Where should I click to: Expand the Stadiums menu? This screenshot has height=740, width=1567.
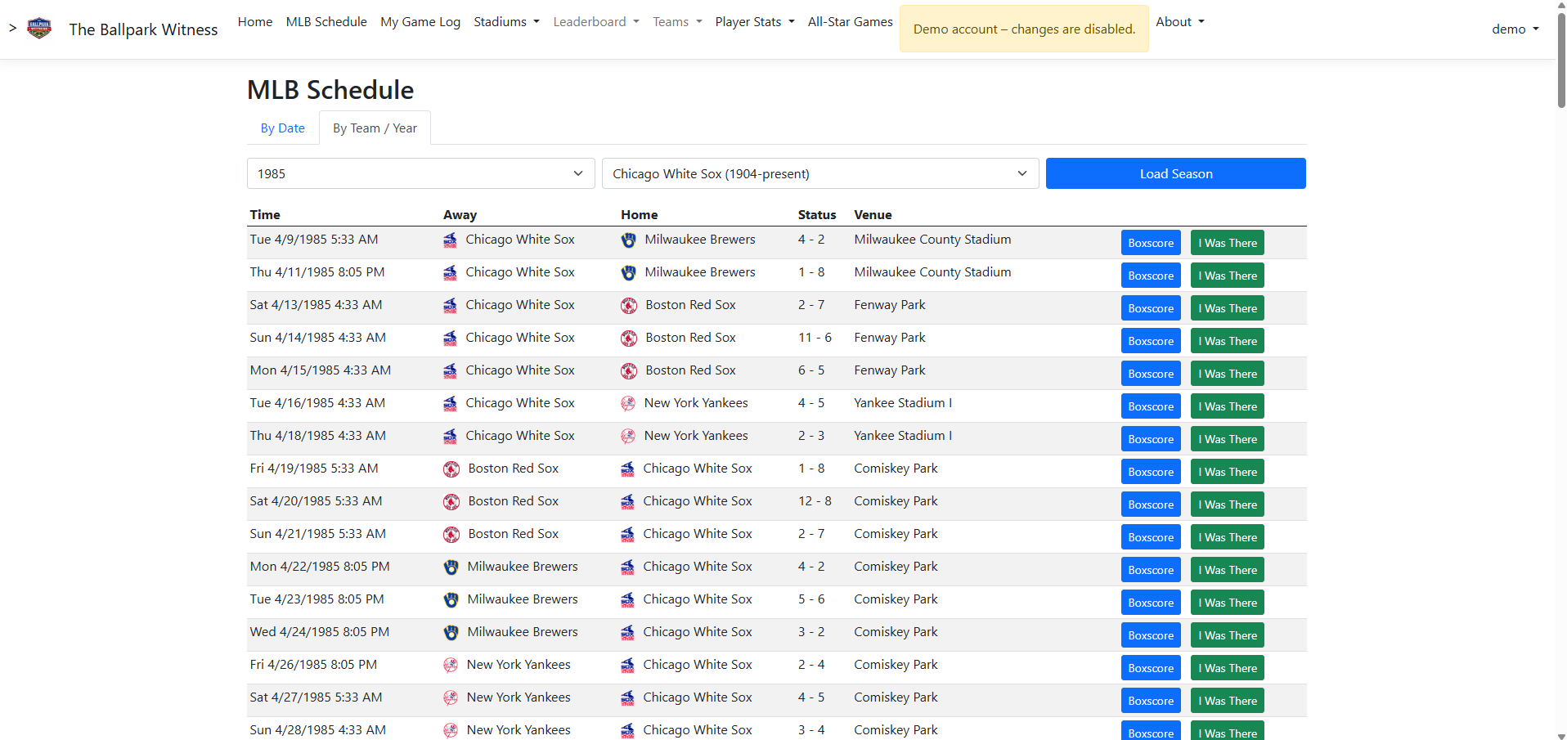pyautogui.click(x=506, y=22)
